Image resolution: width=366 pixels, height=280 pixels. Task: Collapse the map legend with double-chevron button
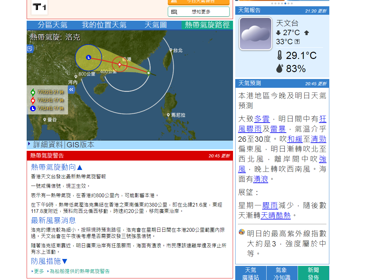click(72, 90)
